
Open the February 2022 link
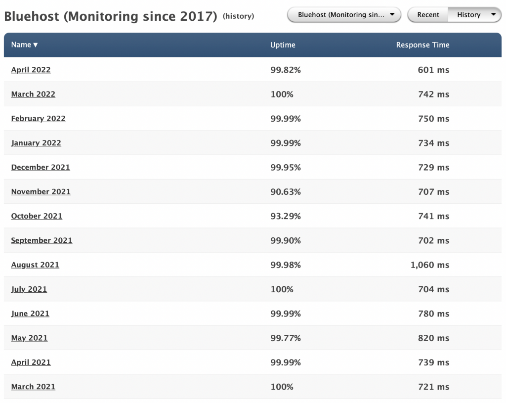tap(39, 119)
